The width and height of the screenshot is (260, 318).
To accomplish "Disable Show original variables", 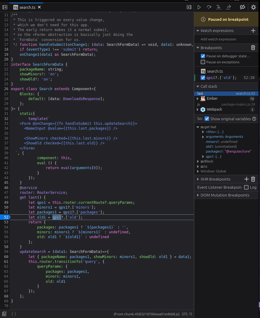I will tap(207, 119).
